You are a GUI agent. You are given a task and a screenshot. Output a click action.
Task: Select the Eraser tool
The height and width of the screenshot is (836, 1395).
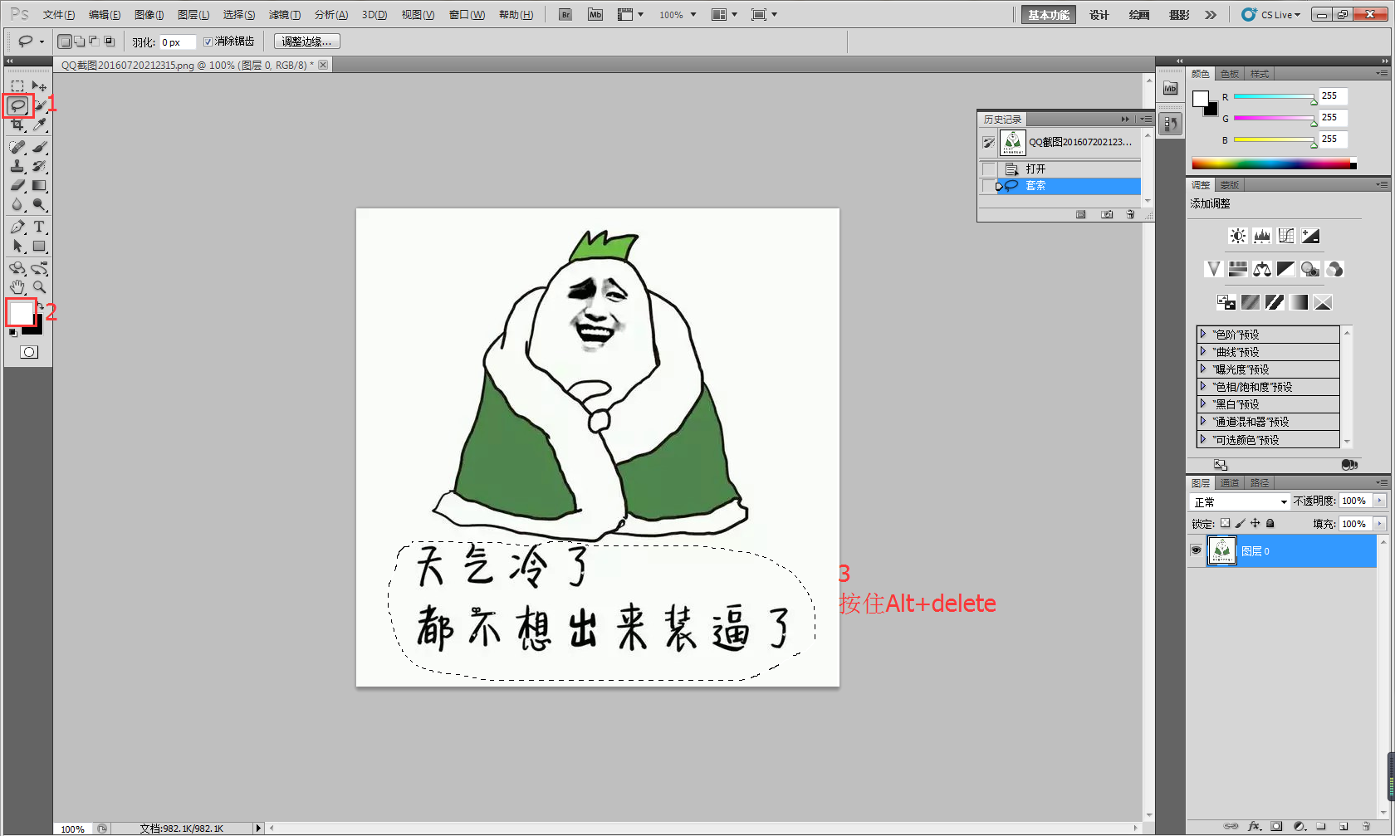coord(17,185)
